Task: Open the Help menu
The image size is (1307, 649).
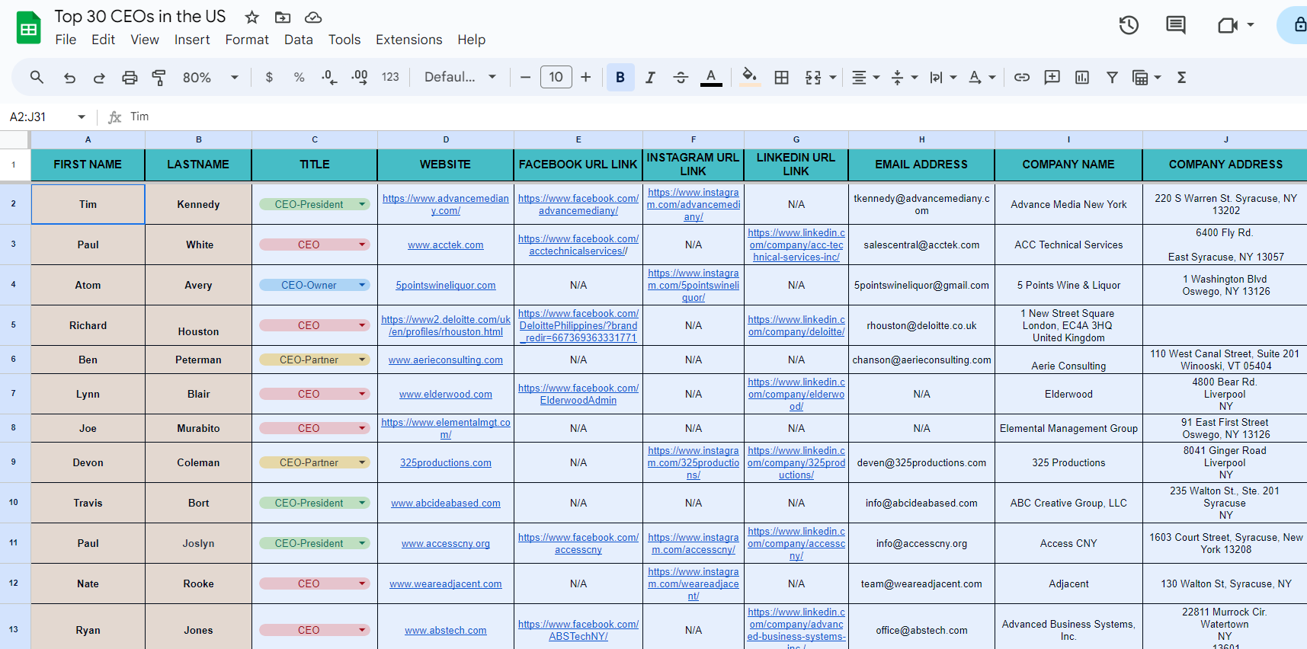Action: (472, 40)
